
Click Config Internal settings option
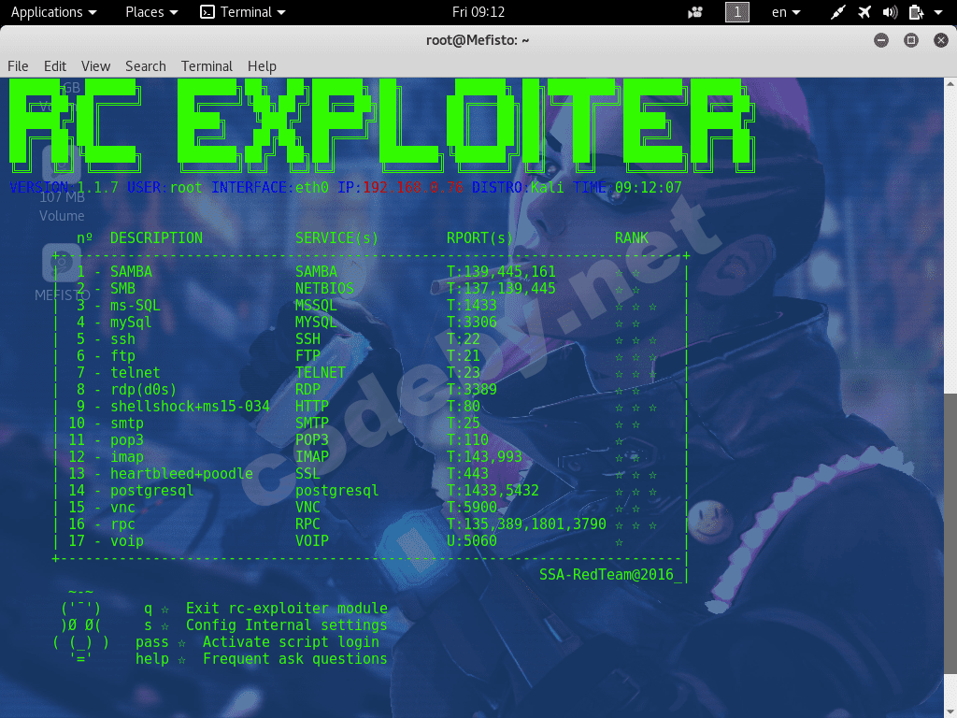click(x=287, y=625)
